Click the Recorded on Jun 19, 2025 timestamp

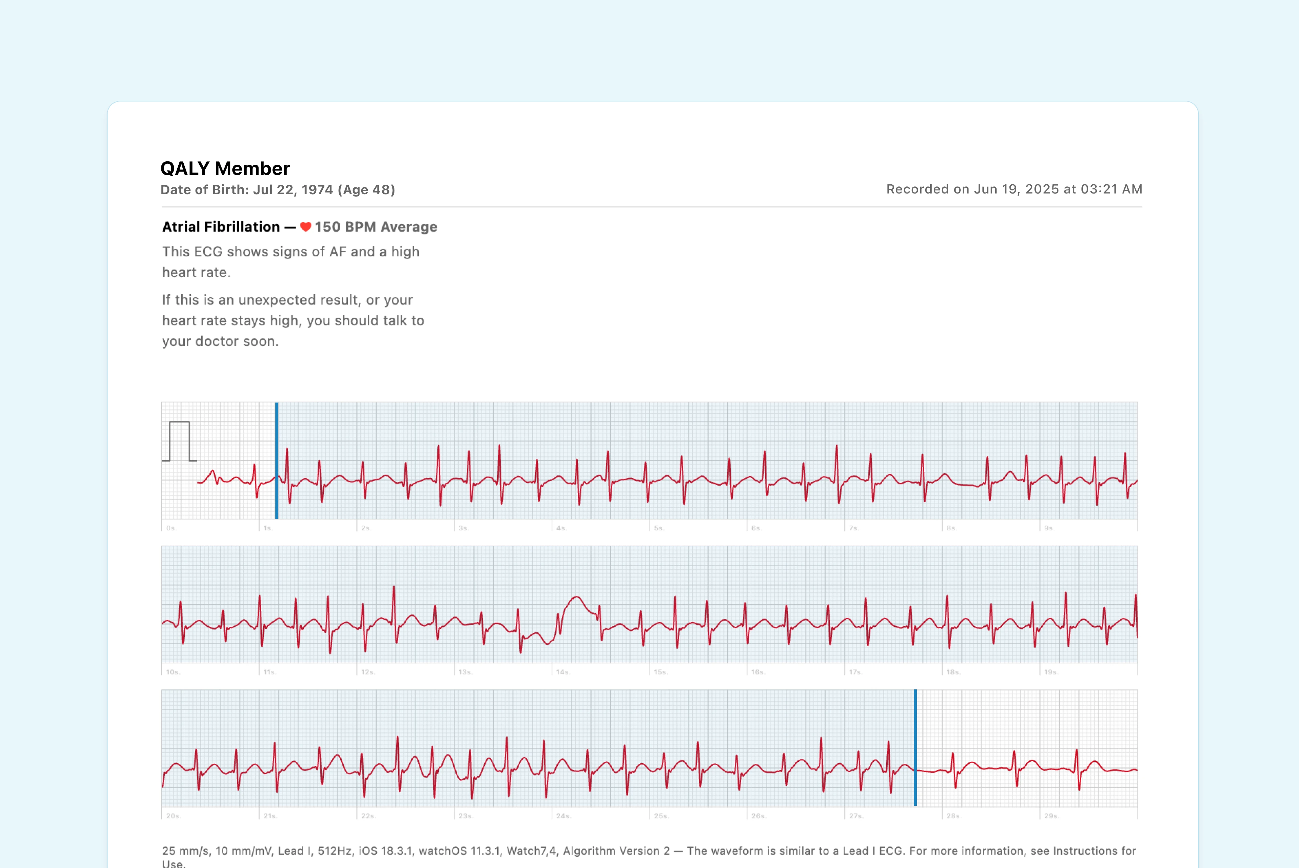tap(1013, 189)
